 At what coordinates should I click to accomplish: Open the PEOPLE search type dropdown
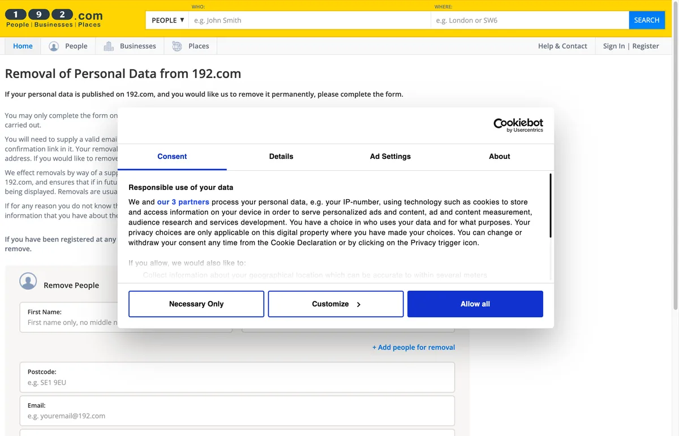pyautogui.click(x=167, y=20)
